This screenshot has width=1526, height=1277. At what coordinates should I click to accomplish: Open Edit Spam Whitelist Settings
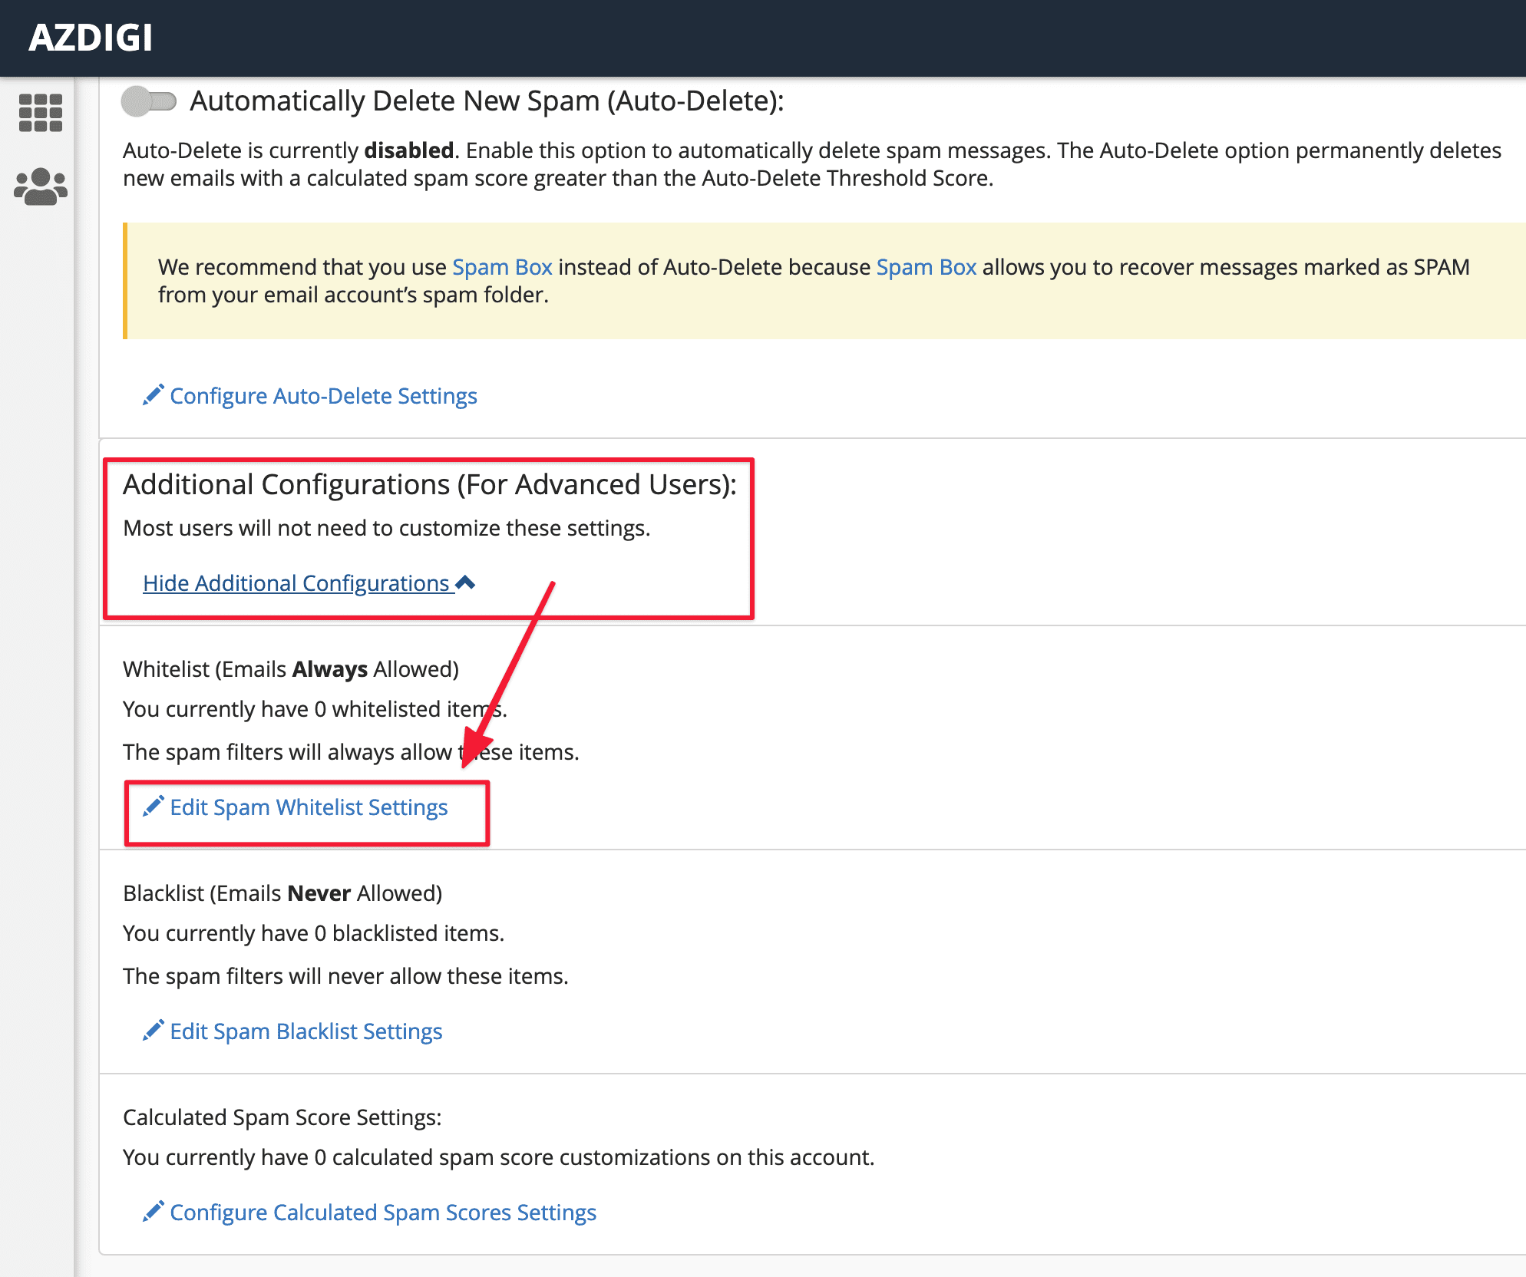(x=309, y=807)
